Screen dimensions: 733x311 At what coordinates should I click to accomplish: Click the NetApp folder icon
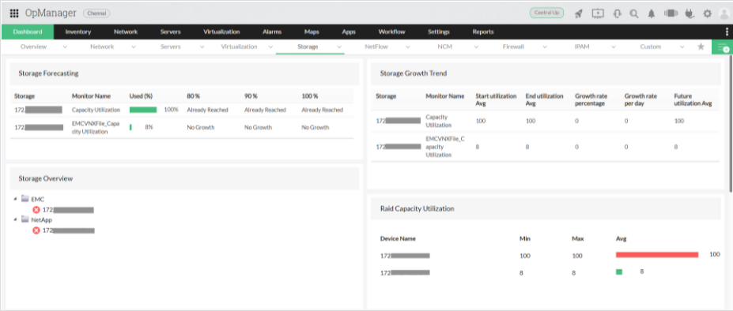pyautogui.click(x=25, y=219)
